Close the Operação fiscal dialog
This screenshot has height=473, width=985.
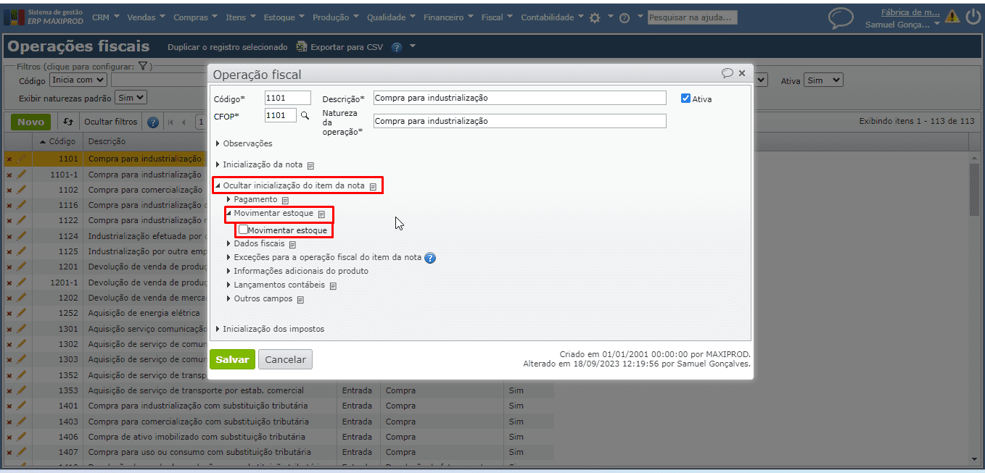pos(741,73)
